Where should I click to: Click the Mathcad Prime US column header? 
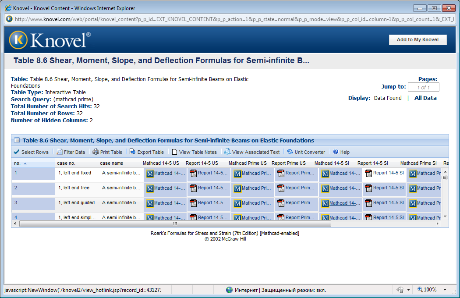click(x=248, y=163)
